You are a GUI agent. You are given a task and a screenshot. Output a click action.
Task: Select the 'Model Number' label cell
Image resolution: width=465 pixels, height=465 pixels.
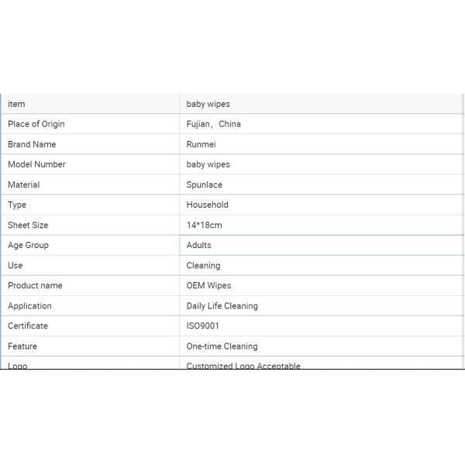[x=36, y=164]
